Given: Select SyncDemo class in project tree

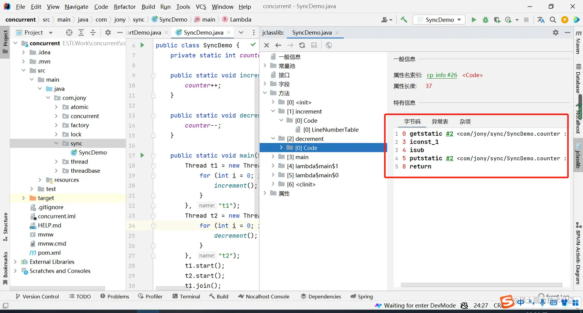Looking at the screenshot, I should [89, 153].
